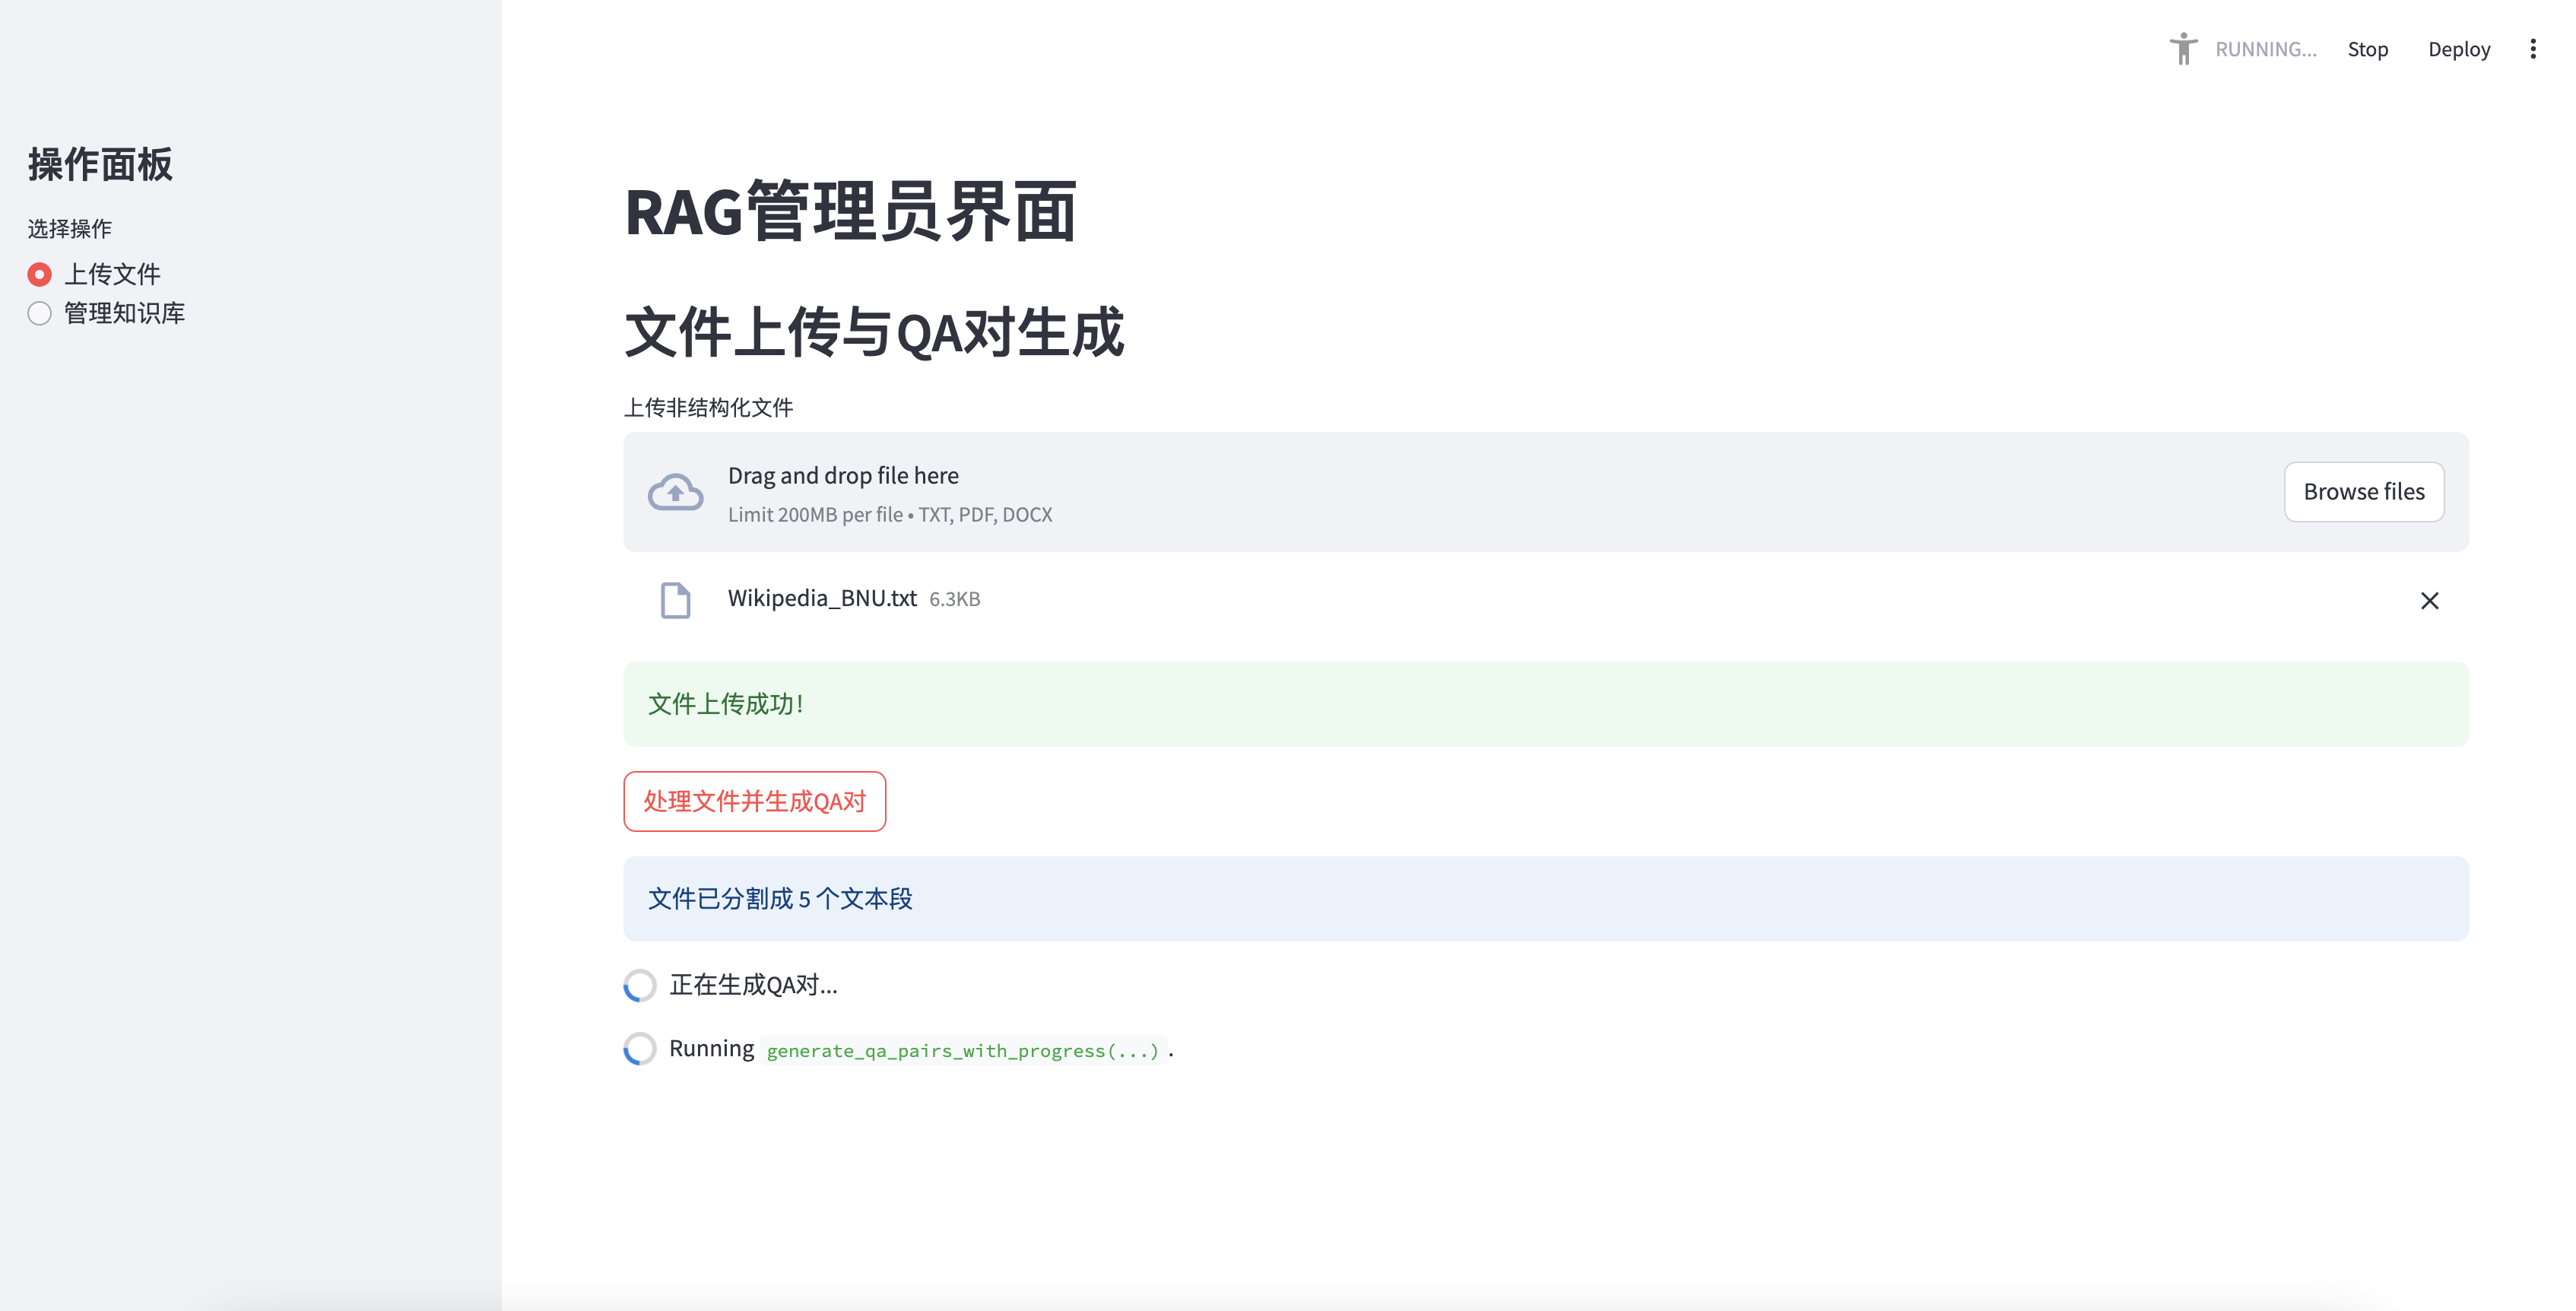Click the running man status icon

2183,48
